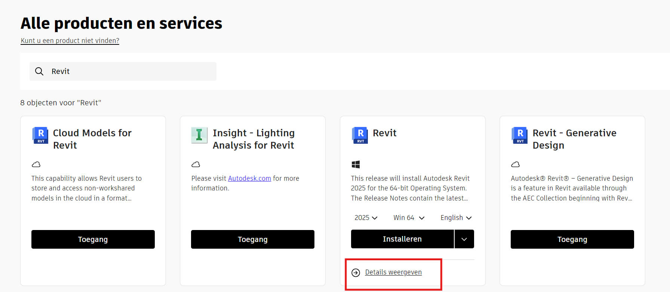The height and width of the screenshot is (292, 670).
Task: Click Toegang for Revit Generative Design
Action: click(x=572, y=239)
